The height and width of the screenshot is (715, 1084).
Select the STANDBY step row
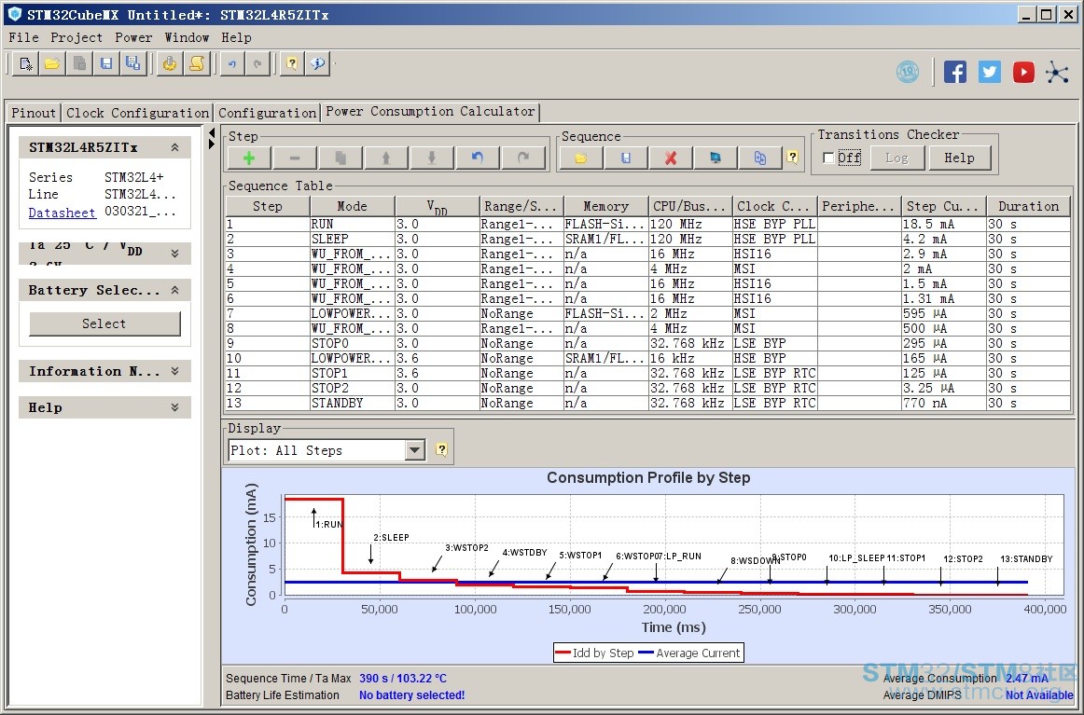tap(647, 403)
